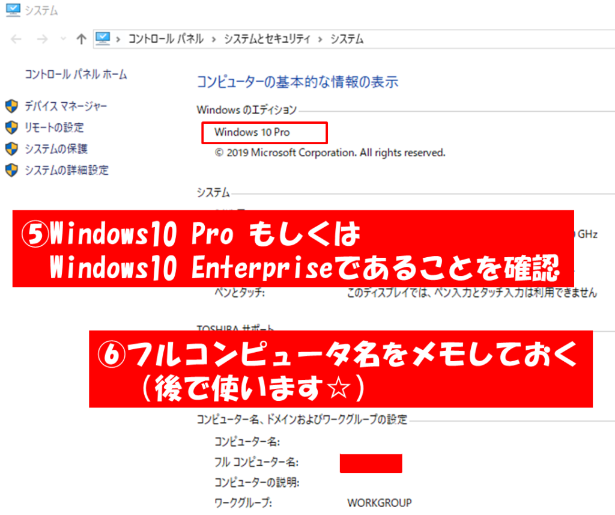This screenshot has width=615, height=515.
Task: Click the back navigation arrow
Action: 16,39
